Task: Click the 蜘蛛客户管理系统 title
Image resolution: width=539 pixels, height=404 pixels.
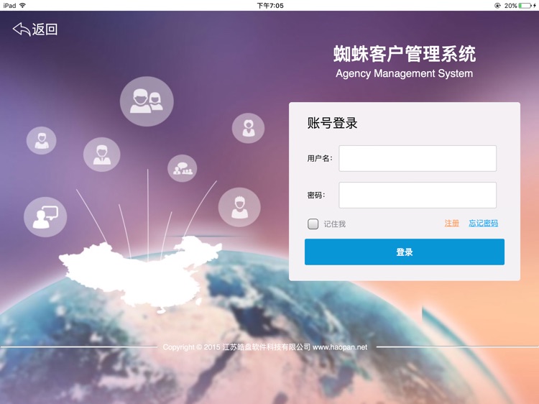Action: pos(405,55)
